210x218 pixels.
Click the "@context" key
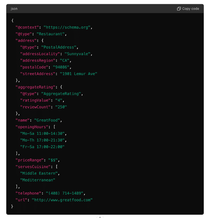click(x=27, y=27)
